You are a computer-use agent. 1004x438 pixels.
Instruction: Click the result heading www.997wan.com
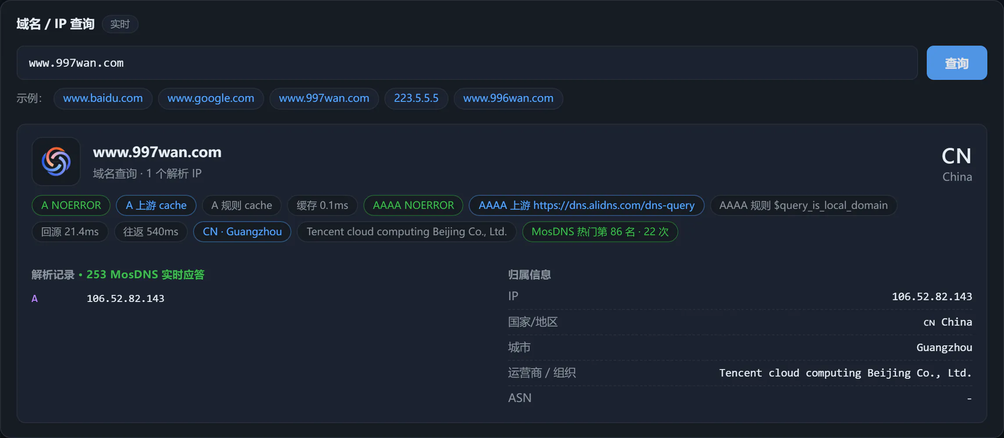click(x=157, y=152)
